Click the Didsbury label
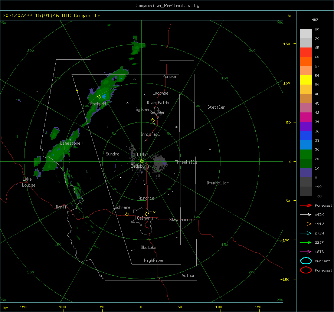334x312 pixels. tap(140, 166)
